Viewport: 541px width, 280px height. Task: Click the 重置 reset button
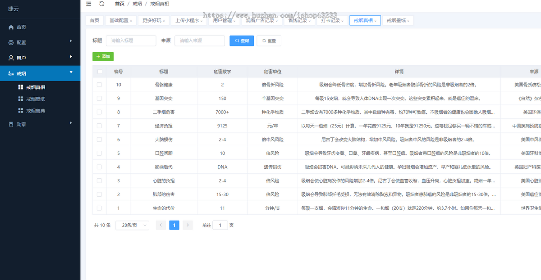point(269,41)
